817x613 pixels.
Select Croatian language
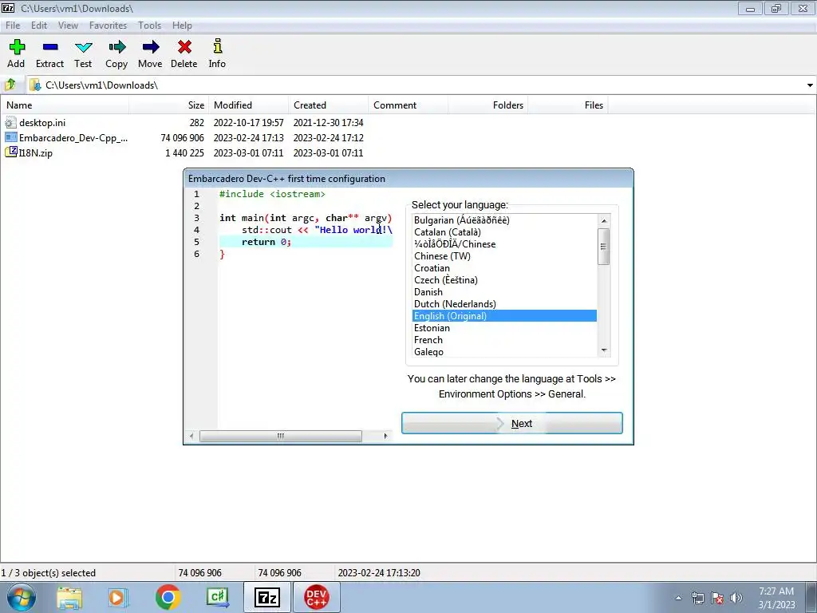504,268
